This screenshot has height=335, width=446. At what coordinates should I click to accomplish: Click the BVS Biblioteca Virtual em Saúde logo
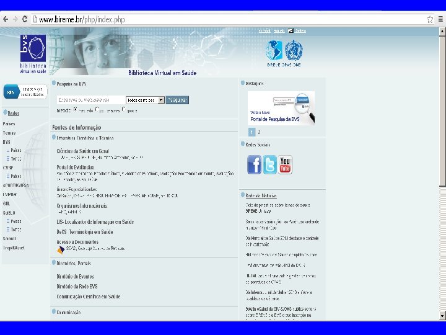33,54
